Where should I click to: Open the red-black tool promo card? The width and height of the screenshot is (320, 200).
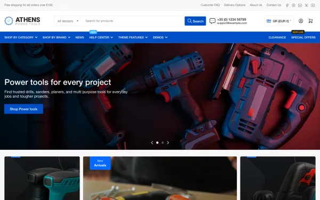[278, 178]
